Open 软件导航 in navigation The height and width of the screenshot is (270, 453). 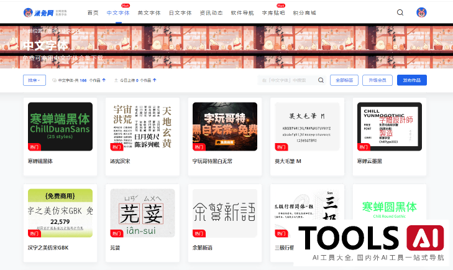pyautogui.click(x=242, y=12)
